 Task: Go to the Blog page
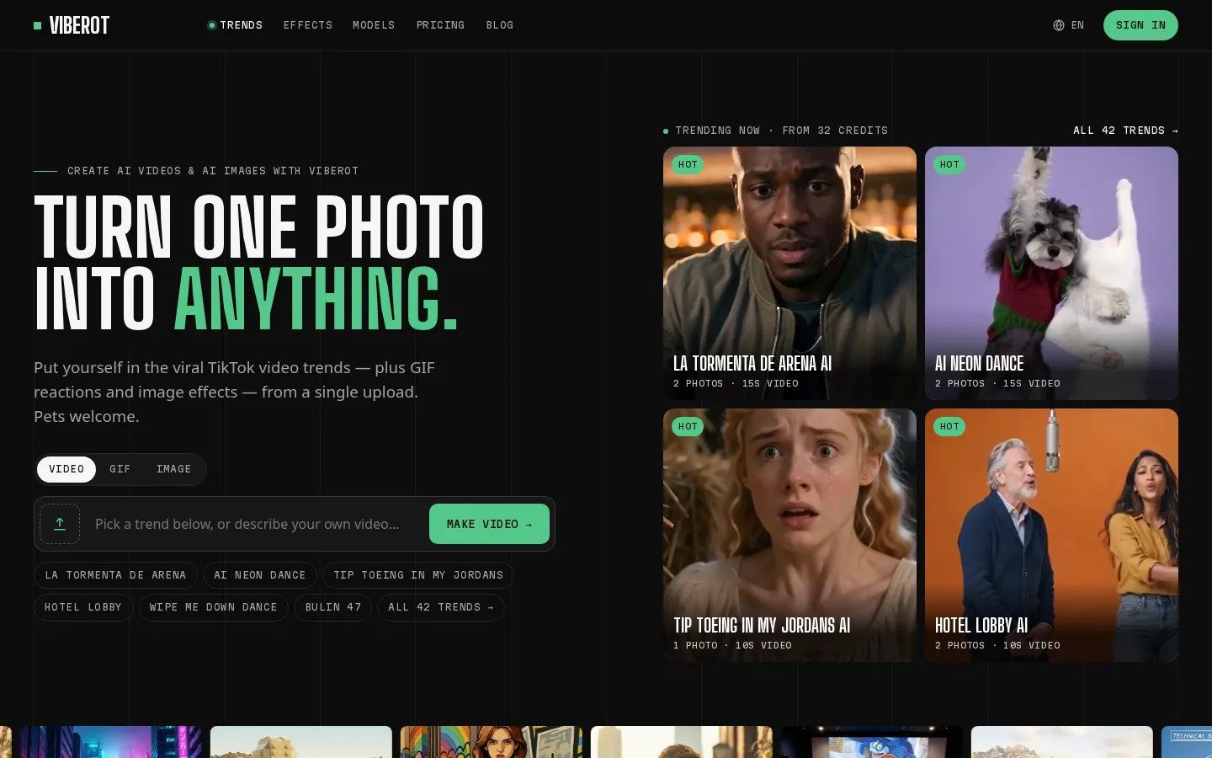(500, 25)
